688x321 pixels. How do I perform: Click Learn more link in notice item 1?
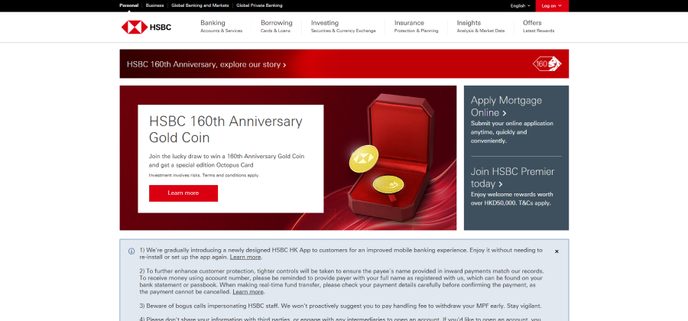pos(245,257)
